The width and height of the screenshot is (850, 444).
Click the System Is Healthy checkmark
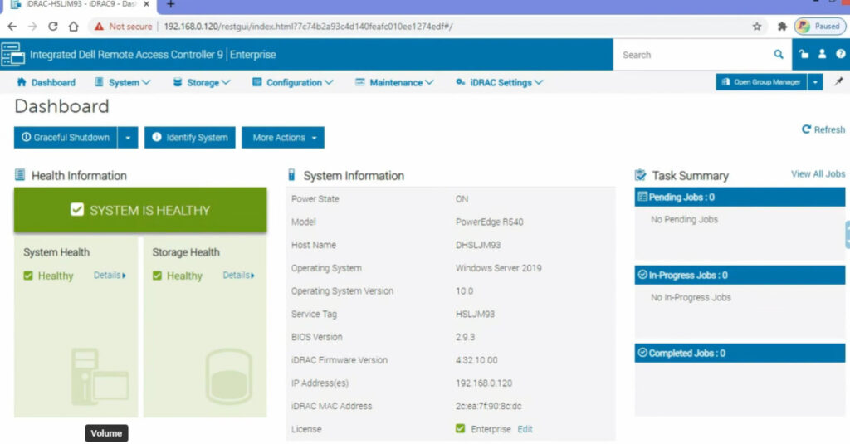click(77, 210)
